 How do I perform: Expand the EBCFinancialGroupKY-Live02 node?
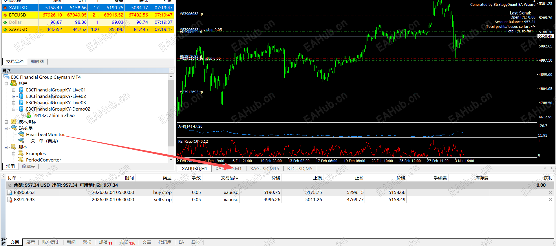point(14,96)
